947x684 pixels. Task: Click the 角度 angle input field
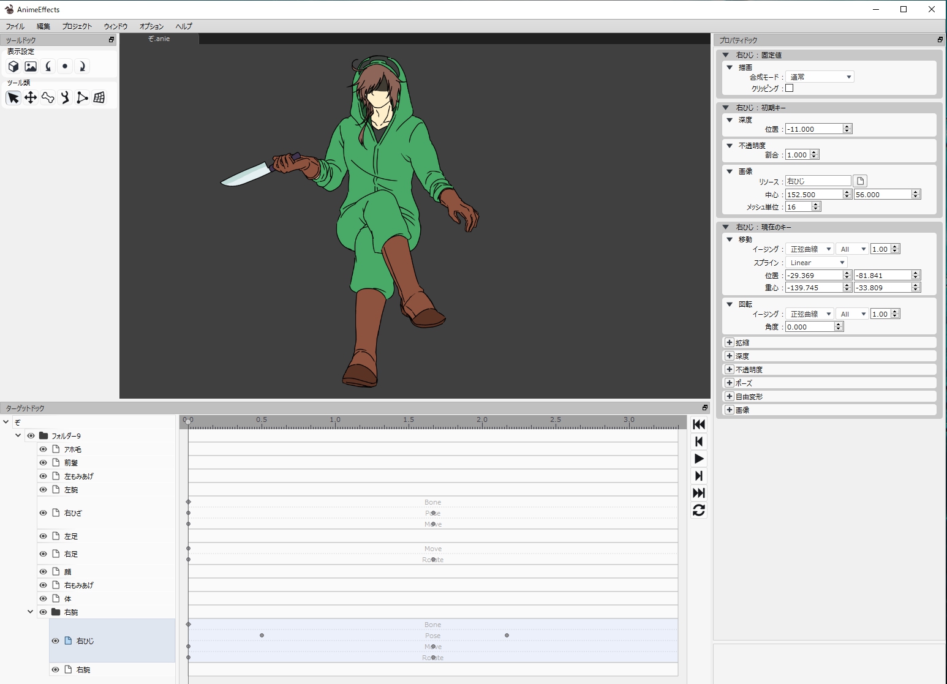pos(809,327)
